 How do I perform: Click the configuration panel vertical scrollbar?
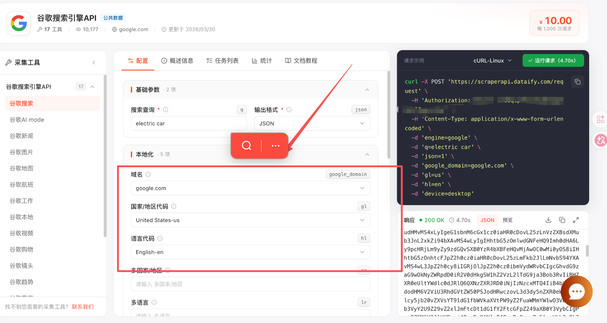coord(389,115)
